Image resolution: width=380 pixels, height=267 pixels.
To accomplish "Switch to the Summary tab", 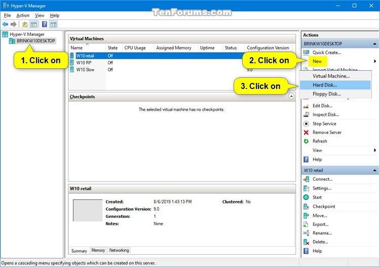I will [x=79, y=251].
